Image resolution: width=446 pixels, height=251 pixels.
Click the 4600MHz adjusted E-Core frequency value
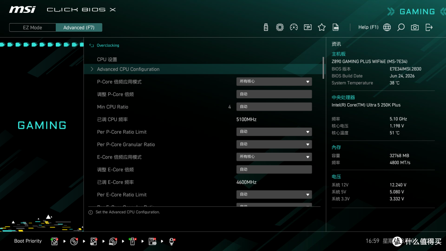(x=246, y=182)
